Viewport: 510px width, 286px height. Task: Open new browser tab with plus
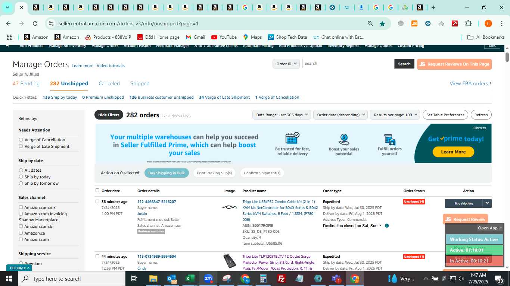[x=433, y=7]
